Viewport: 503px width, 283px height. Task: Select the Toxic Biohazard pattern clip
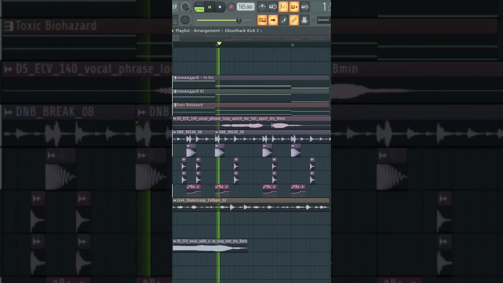[x=251, y=109]
